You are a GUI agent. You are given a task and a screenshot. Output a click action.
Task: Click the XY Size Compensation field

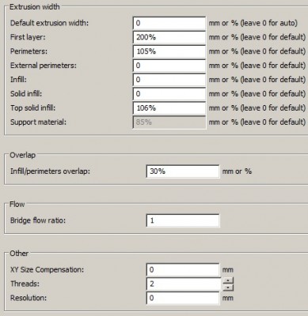tap(183, 269)
